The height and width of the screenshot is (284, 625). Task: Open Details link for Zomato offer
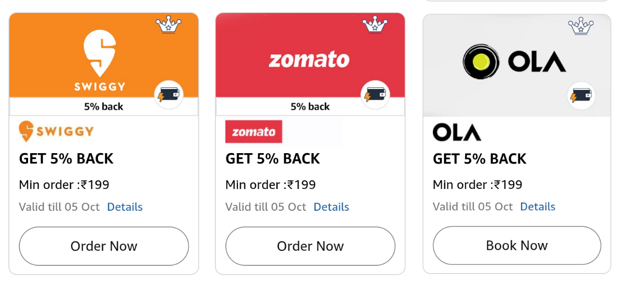(x=331, y=207)
